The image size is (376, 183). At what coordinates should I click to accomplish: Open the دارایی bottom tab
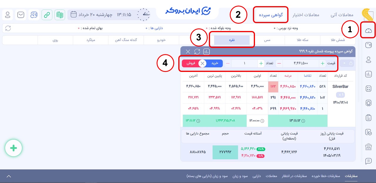(257, 176)
